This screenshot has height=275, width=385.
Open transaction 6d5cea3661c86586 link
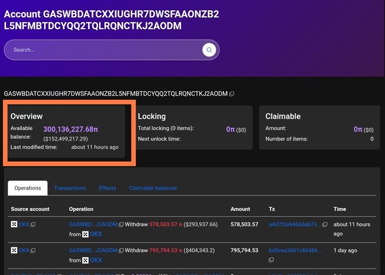[x=294, y=250]
